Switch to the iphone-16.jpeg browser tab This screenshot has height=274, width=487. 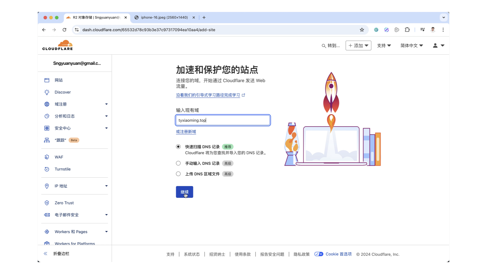164,18
